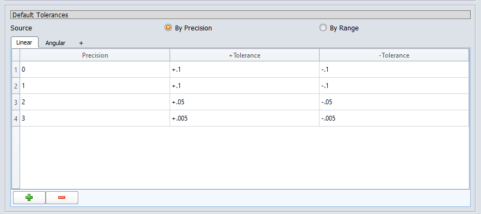Viewport: 481px width, 214px height.
Task: Click the red minus remove row button
Action: tap(61, 198)
